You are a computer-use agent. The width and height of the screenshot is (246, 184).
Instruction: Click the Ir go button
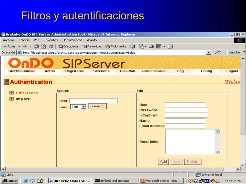pos(218,52)
